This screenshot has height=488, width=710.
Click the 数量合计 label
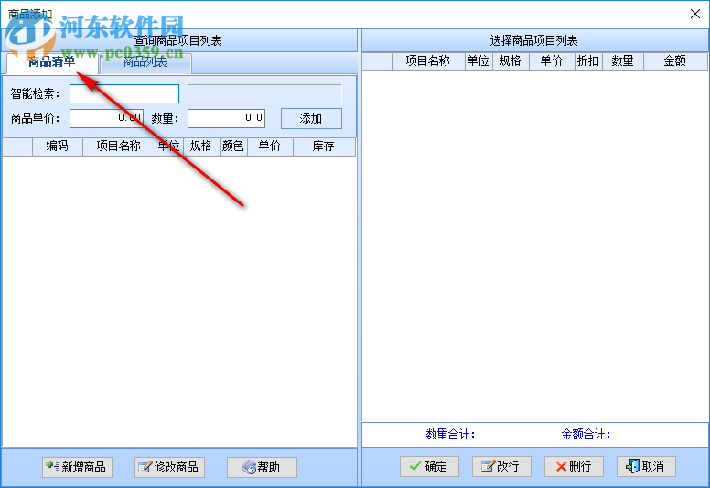tap(450, 435)
